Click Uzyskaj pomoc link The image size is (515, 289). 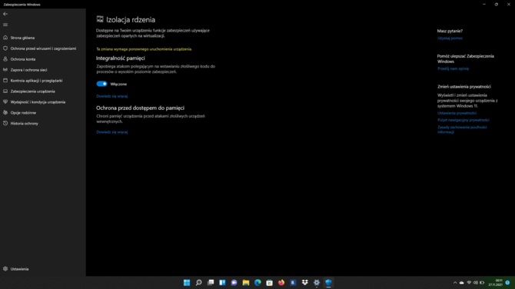450,38
